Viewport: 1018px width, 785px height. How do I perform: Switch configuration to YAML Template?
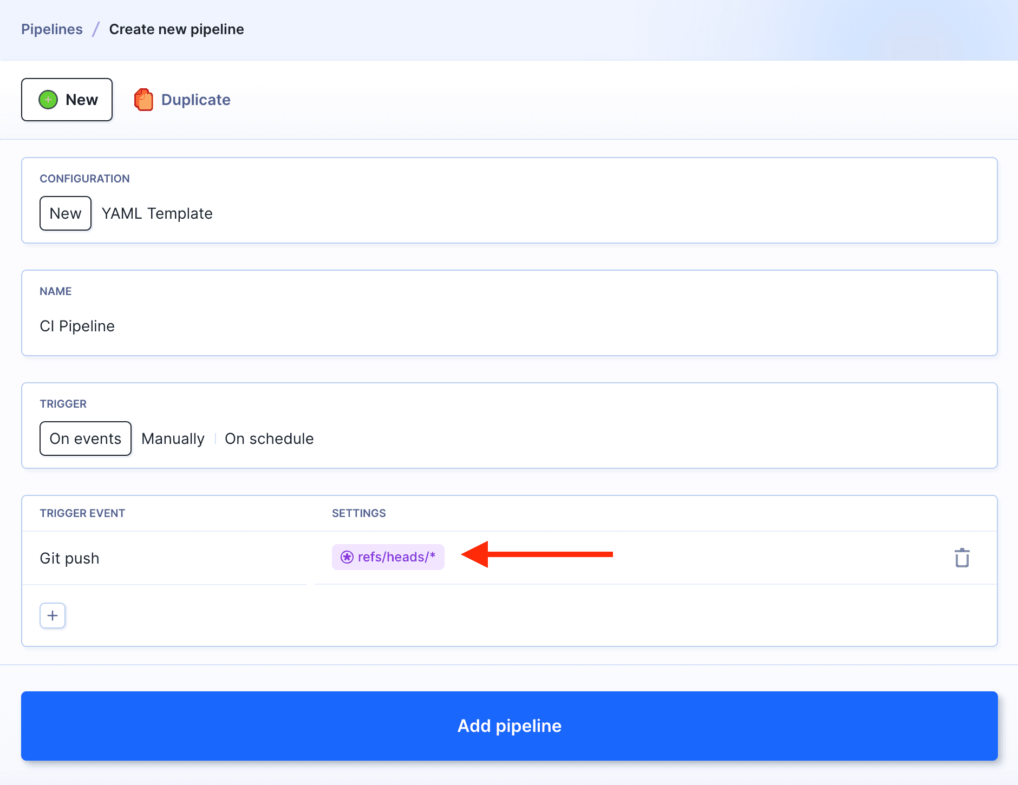click(x=157, y=213)
